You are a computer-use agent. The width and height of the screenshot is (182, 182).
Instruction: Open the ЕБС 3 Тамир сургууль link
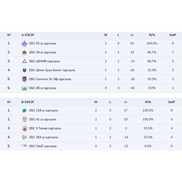click(45, 128)
